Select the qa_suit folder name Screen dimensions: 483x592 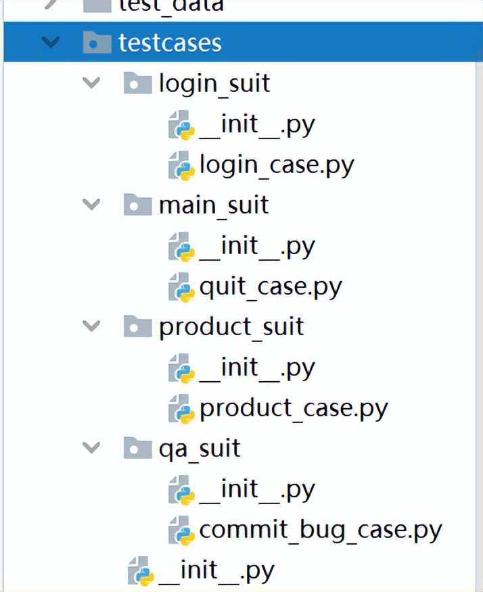[x=200, y=449]
